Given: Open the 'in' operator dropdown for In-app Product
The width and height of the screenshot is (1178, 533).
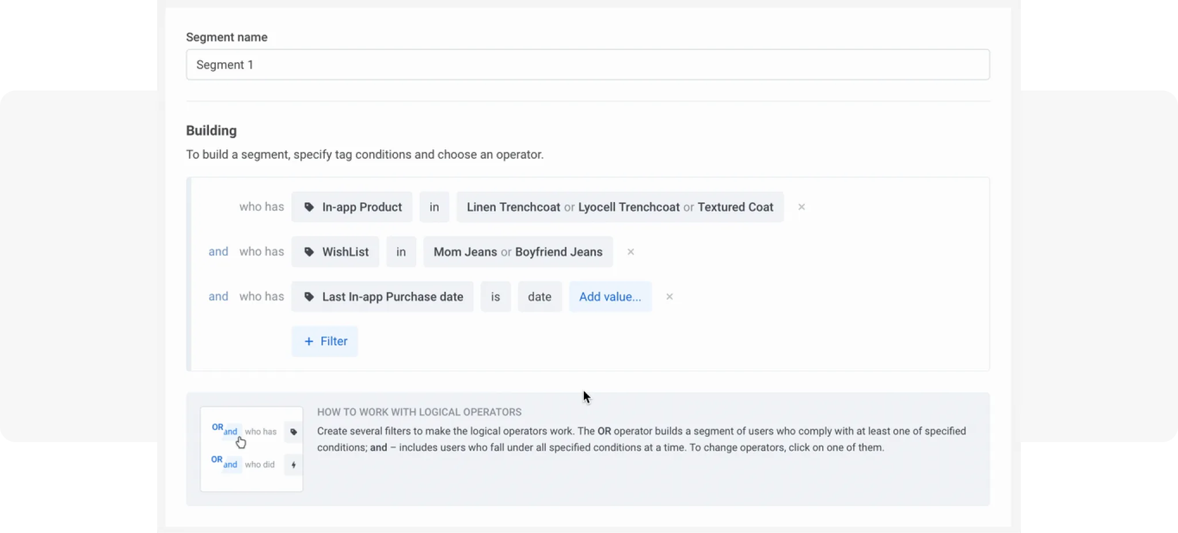Looking at the screenshot, I should click(434, 207).
